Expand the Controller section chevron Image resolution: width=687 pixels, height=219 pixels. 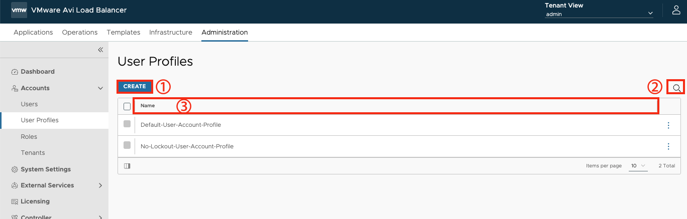[100, 217]
